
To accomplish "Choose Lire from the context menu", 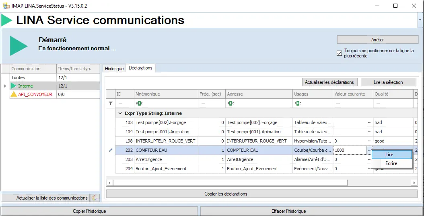I will tap(392, 155).
